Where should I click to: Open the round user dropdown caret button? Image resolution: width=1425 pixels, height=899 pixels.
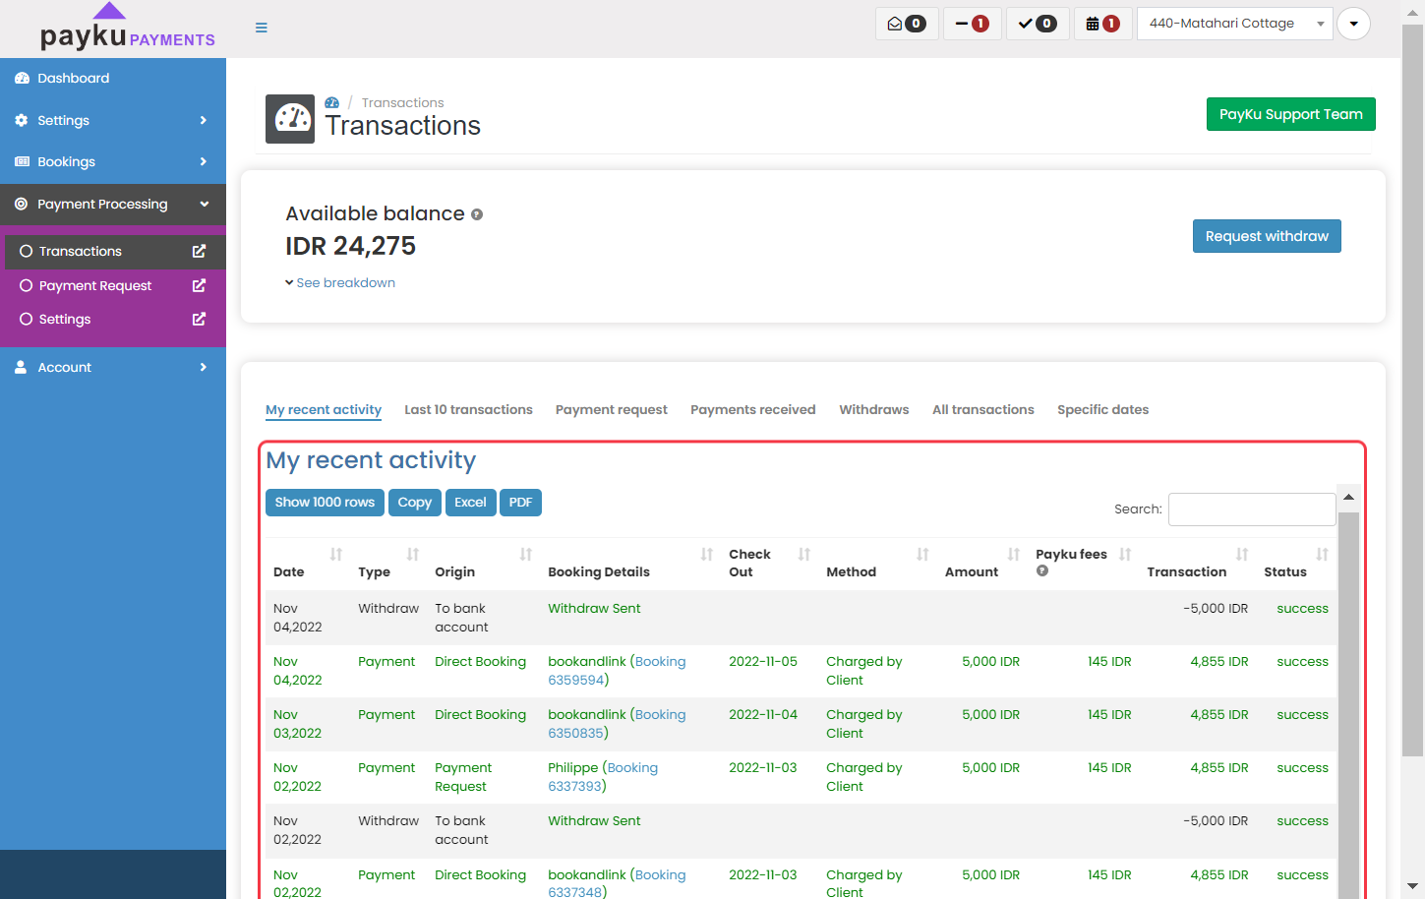click(1353, 24)
